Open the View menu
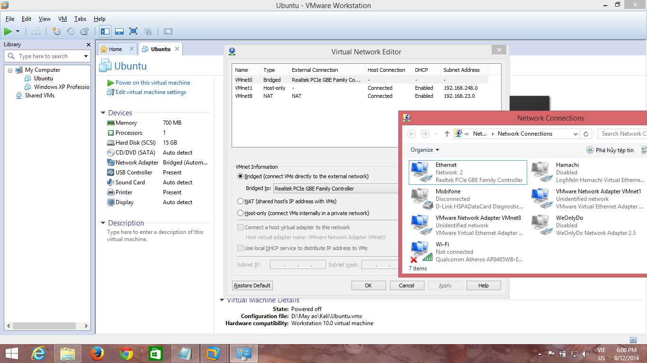Image resolution: width=647 pixels, height=363 pixels. [x=45, y=19]
